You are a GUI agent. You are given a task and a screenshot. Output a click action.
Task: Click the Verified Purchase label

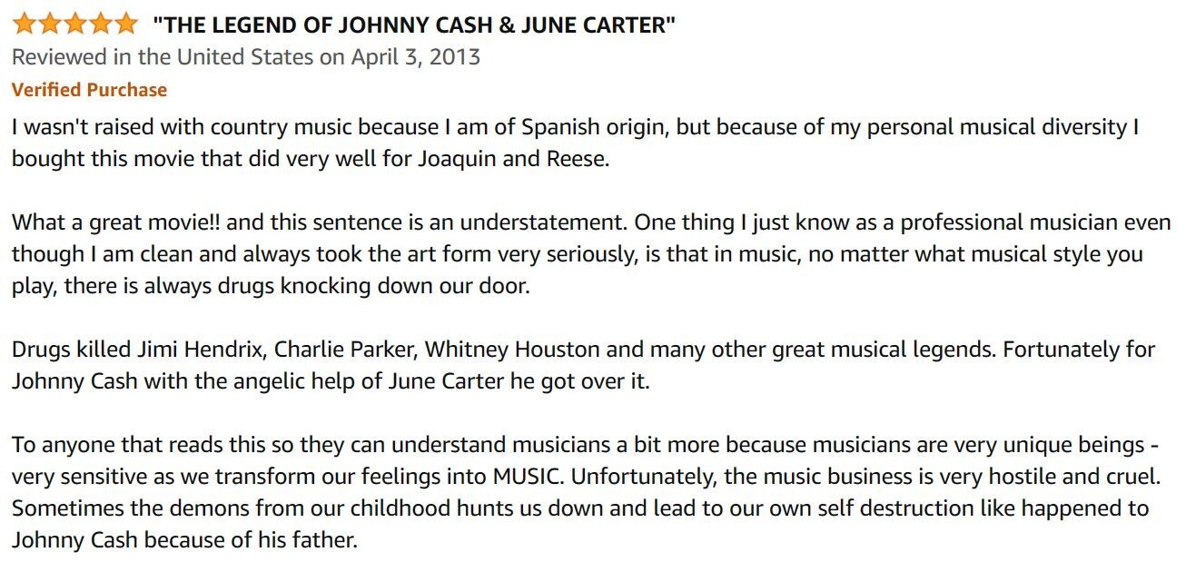click(89, 90)
